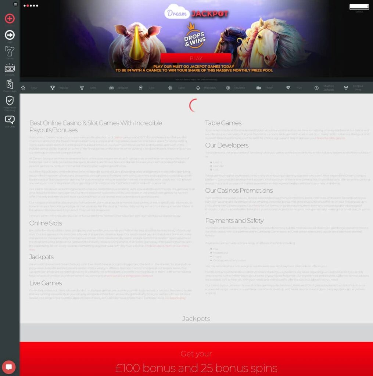Open the Blackjack category tab
The width and height of the screenshot is (373, 376).
(x=206, y=88)
